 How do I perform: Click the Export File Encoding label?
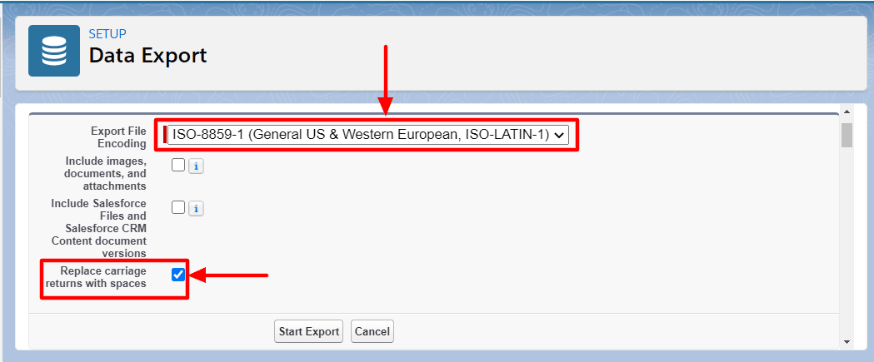[x=118, y=137]
